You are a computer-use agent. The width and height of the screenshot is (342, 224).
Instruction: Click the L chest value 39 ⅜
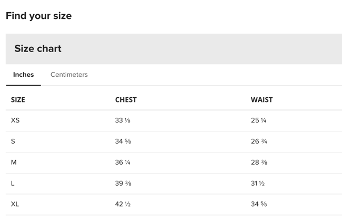(123, 184)
